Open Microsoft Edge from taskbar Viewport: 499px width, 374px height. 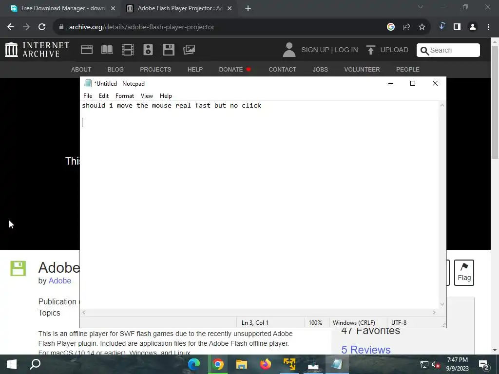(x=194, y=364)
